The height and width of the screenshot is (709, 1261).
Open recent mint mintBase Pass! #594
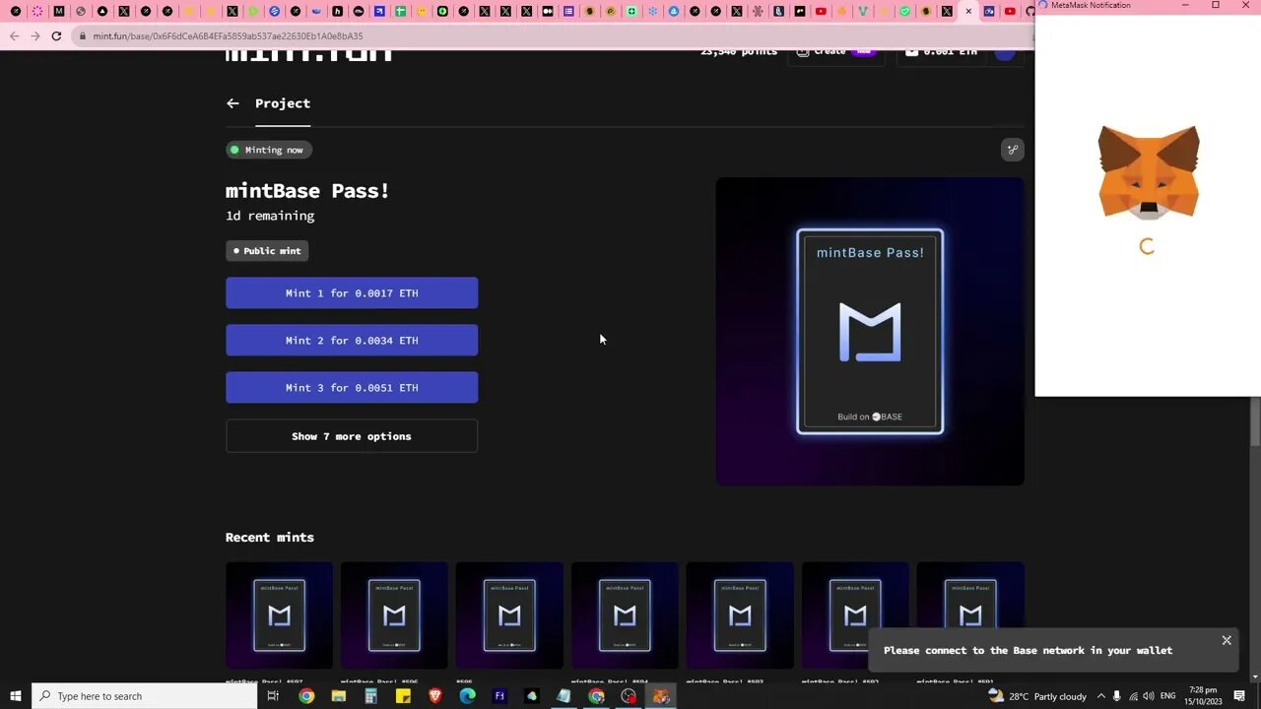pyautogui.click(x=625, y=615)
